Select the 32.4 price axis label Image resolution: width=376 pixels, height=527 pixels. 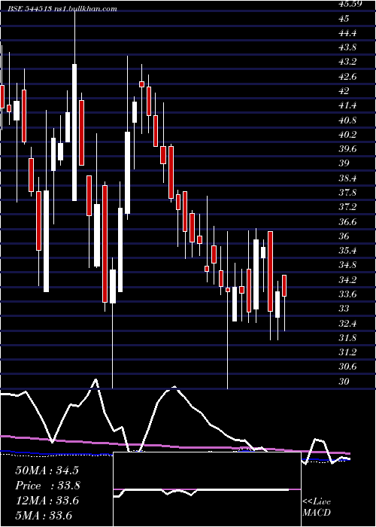click(347, 323)
